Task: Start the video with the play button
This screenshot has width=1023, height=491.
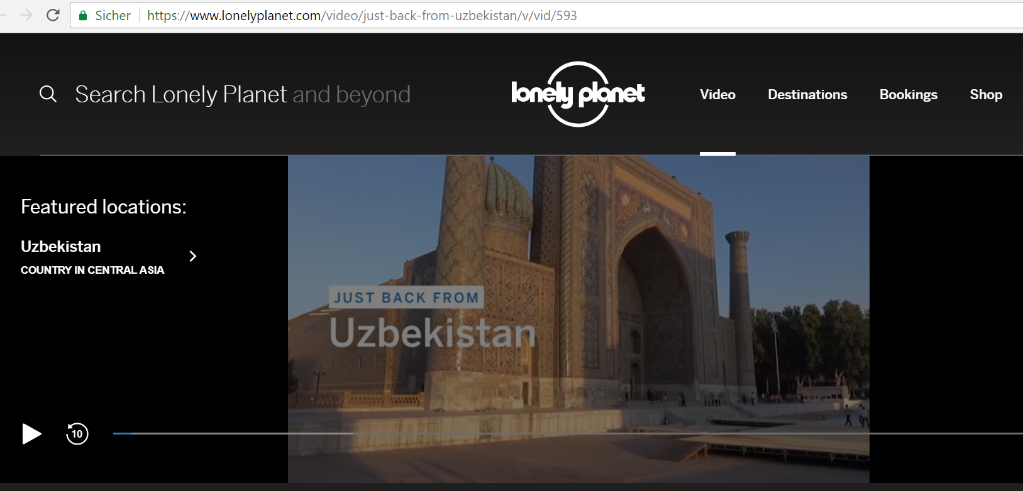Action: coord(31,434)
